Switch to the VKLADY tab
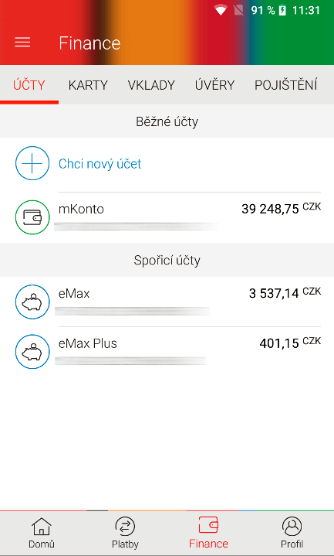 click(151, 85)
